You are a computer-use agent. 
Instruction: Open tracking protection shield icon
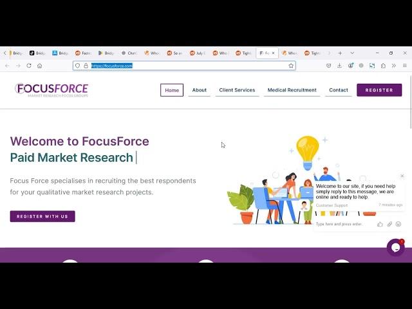(77, 66)
